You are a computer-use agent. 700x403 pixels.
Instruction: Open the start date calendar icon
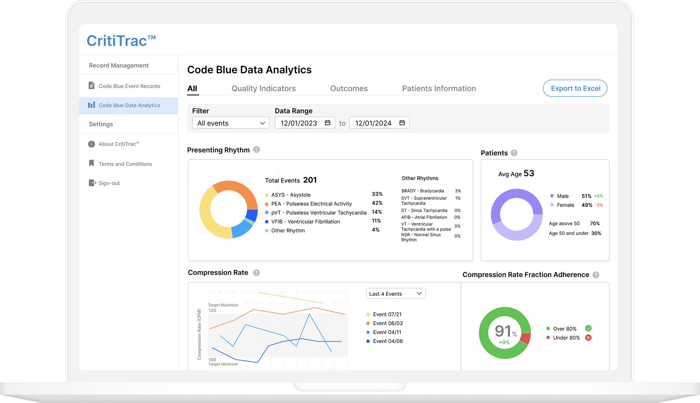point(327,123)
